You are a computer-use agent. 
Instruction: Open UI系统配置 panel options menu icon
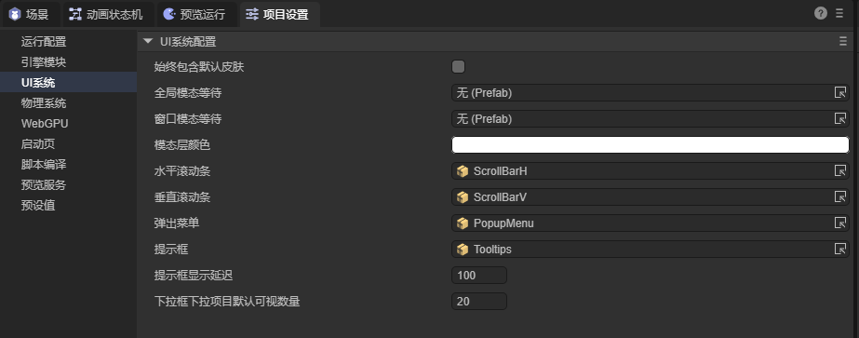(x=843, y=42)
